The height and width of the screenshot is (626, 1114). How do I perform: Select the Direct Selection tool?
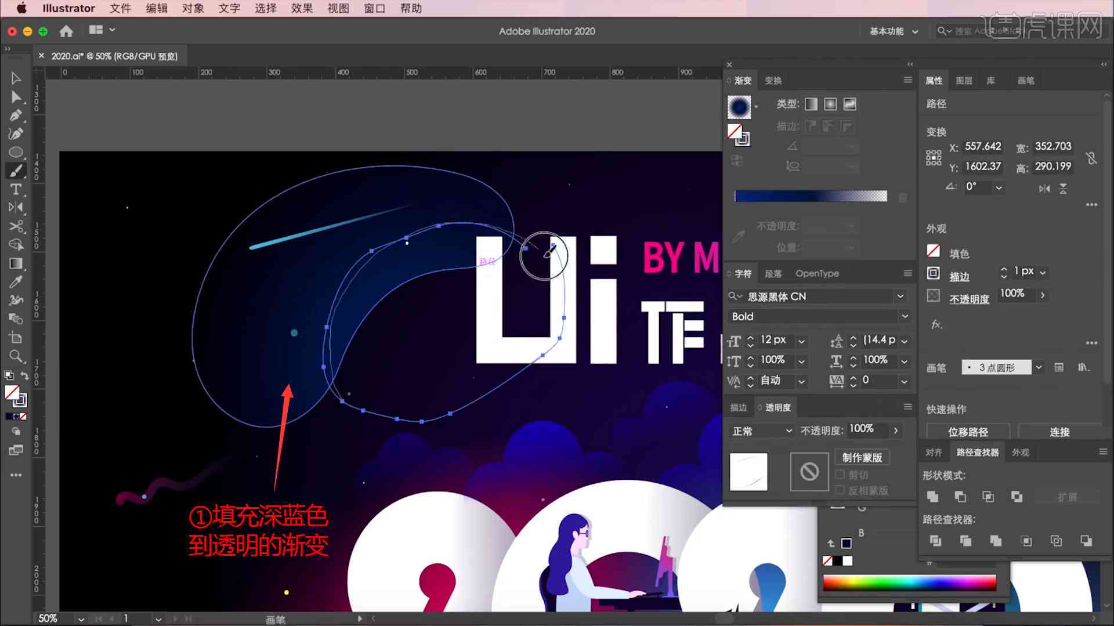tap(16, 97)
